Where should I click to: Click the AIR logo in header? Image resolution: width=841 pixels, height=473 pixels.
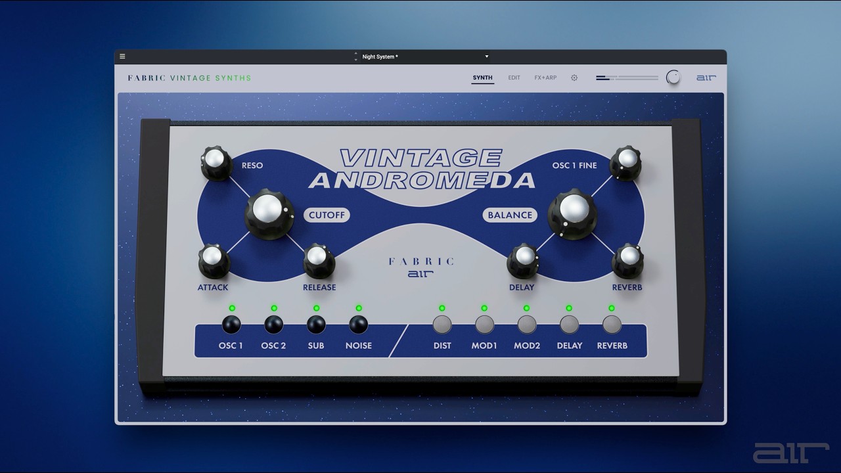[x=706, y=78]
